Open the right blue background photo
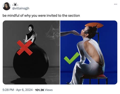Screen dimensions: 120x94 pos(89,53)
